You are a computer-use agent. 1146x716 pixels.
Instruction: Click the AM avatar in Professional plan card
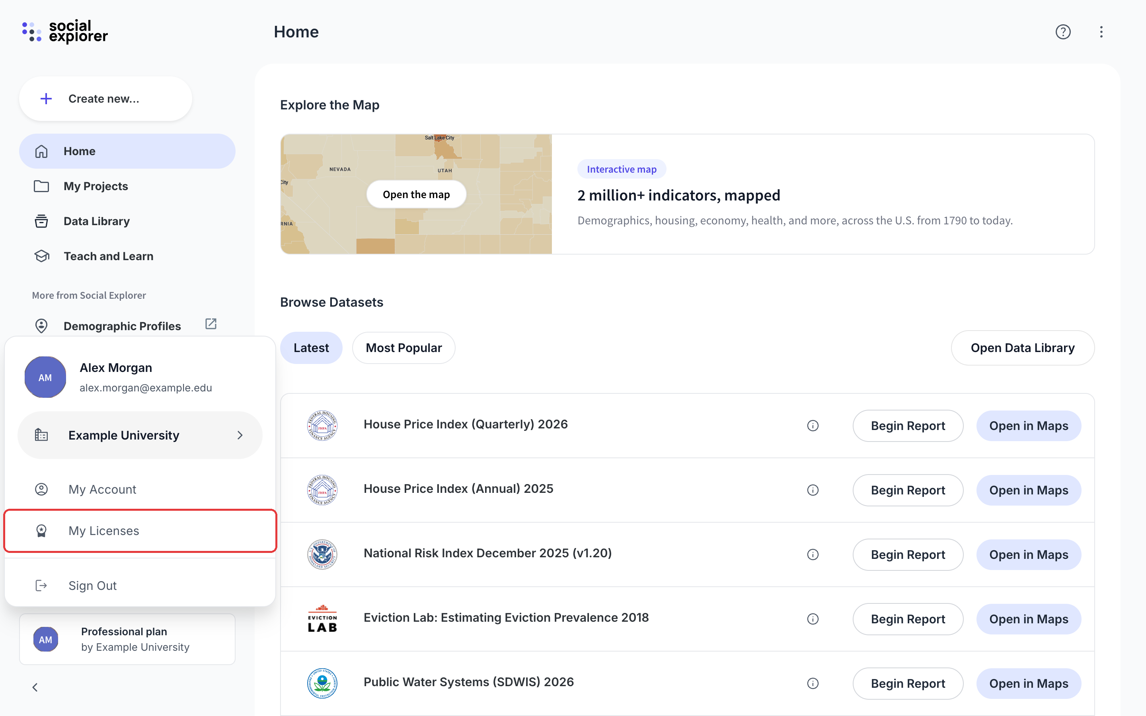(45, 639)
